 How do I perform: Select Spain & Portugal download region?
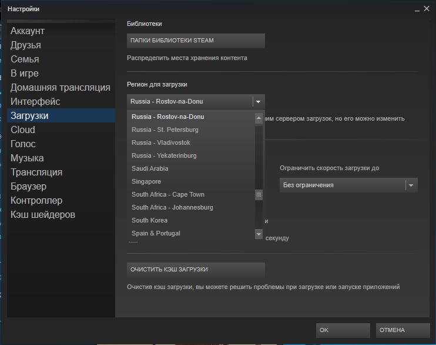pos(191,234)
